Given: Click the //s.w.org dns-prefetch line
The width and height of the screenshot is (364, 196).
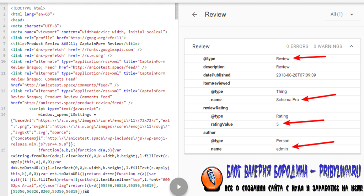Looking at the screenshot, I should (x=61, y=55).
